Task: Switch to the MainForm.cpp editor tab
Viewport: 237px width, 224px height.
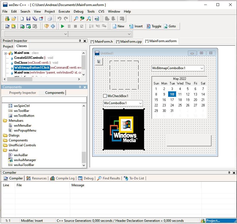Action: tap(129, 42)
